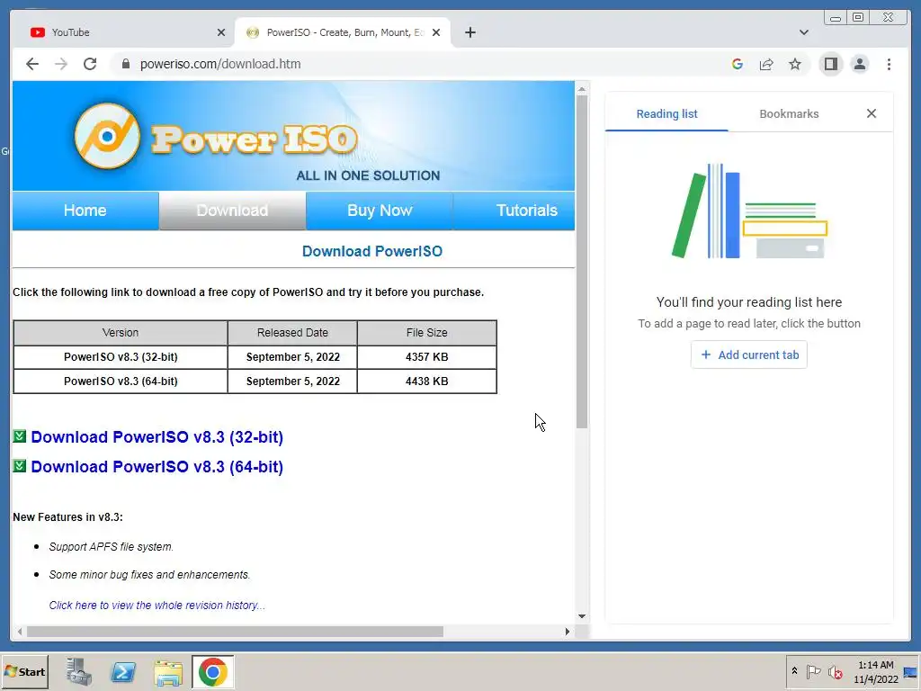Click Download PowerISO v8.3 (64-bit) link
Viewport: 921px width, 691px height.
click(x=156, y=467)
